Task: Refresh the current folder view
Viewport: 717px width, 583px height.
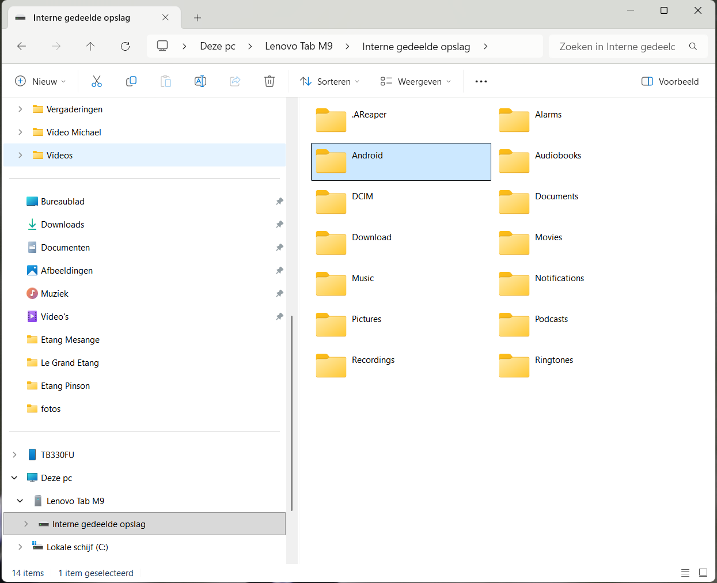Action: [125, 46]
